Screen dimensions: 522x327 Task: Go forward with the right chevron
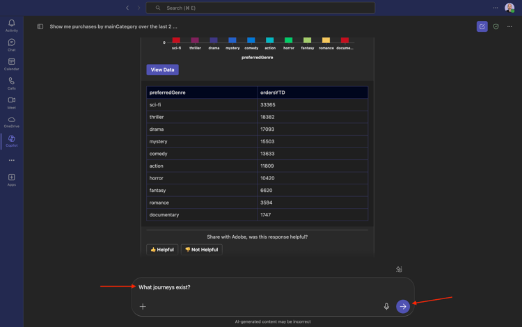pyautogui.click(x=139, y=8)
